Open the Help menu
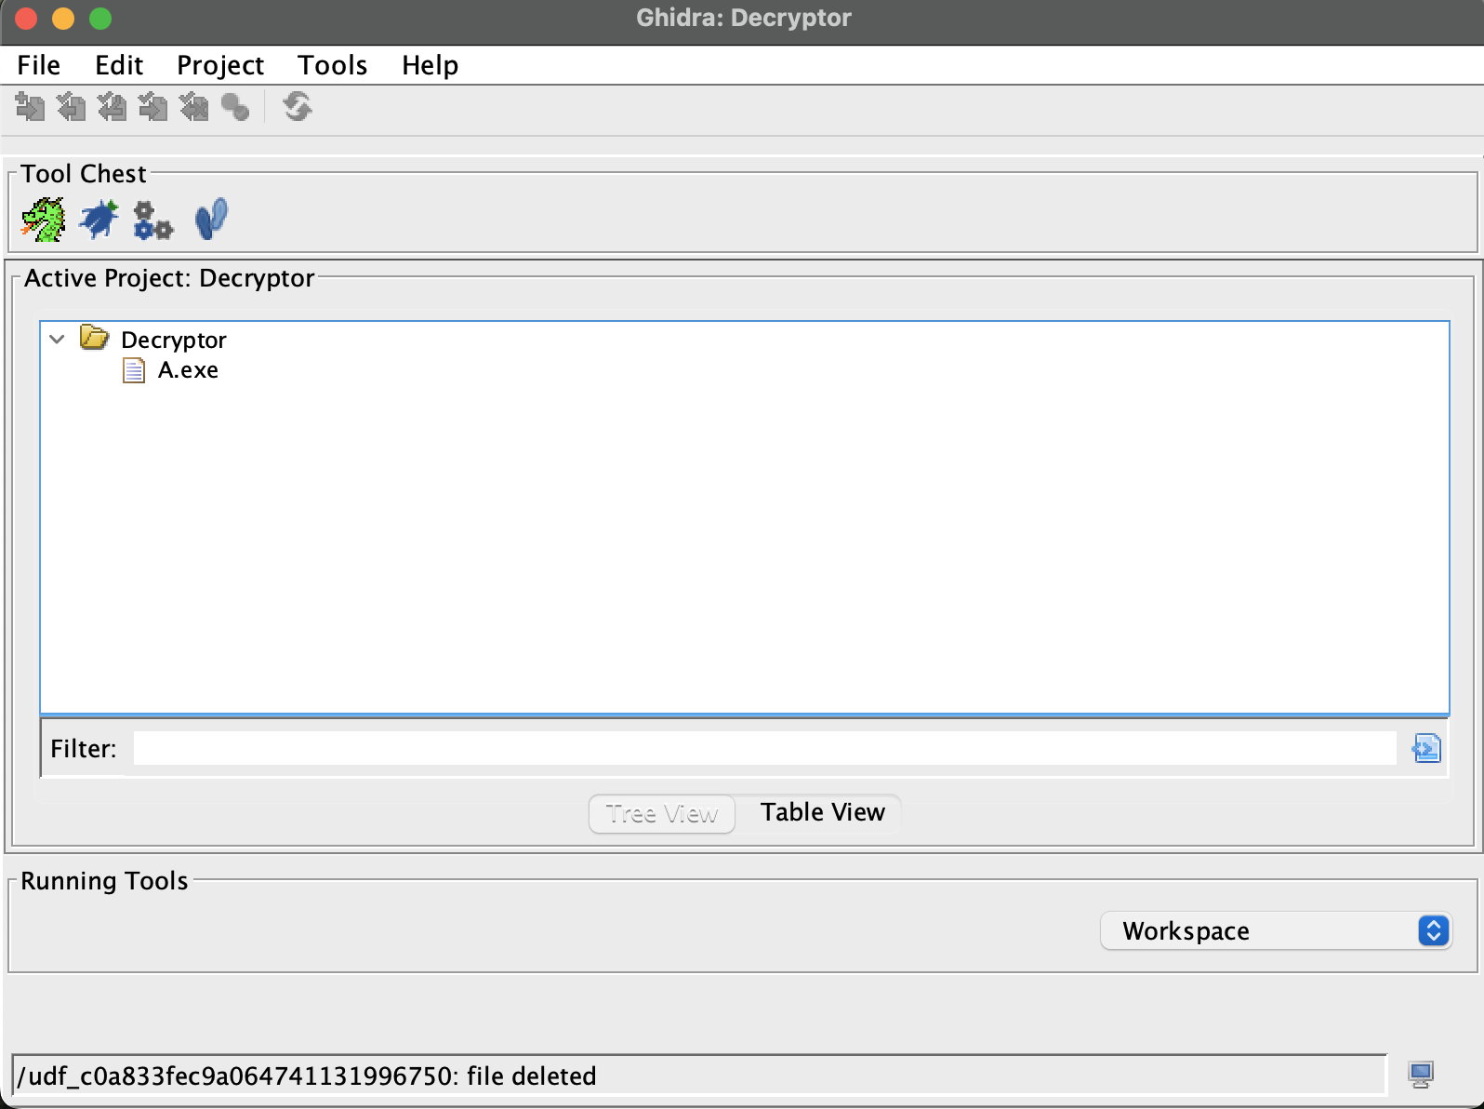 (x=431, y=65)
